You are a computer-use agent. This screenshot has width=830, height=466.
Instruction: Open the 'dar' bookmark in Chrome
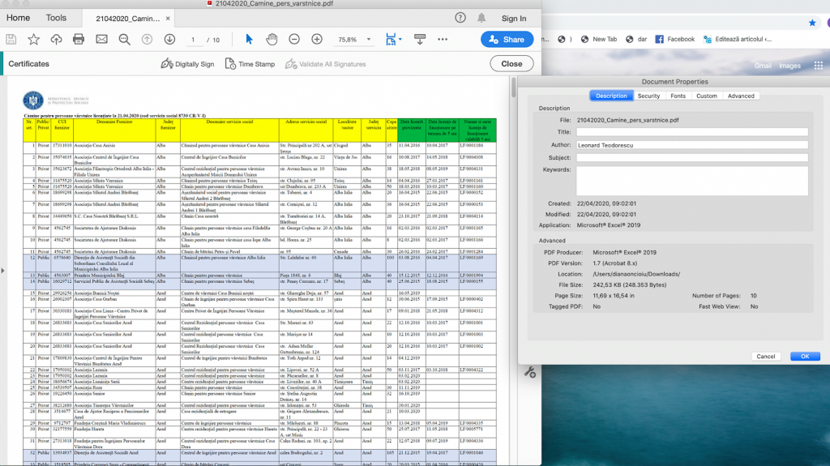point(636,39)
